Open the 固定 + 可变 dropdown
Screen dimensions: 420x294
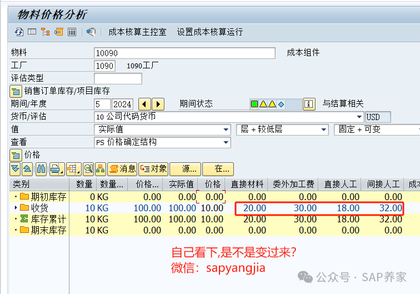[x=377, y=129]
